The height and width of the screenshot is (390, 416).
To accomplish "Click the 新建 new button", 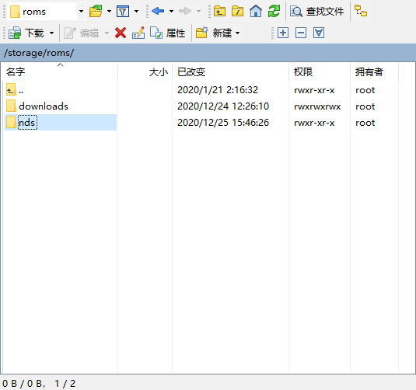I will (214, 33).
